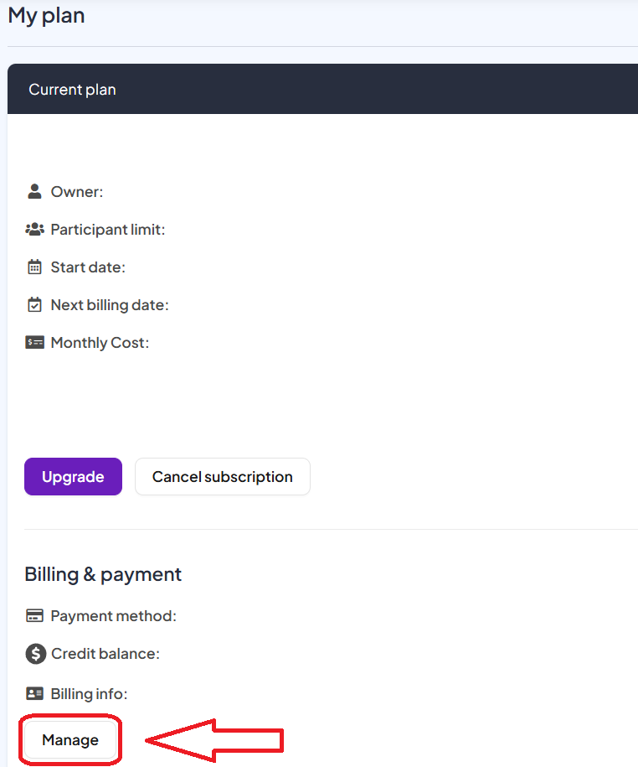
Task: Click the Owner label text
Action: click(x=77, y=192)
